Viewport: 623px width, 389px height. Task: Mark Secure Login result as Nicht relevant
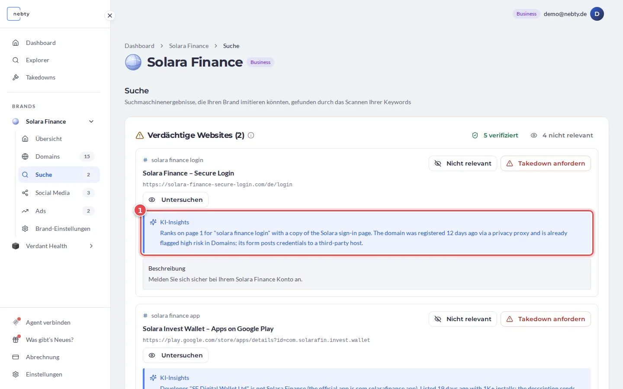coord(463,163)
